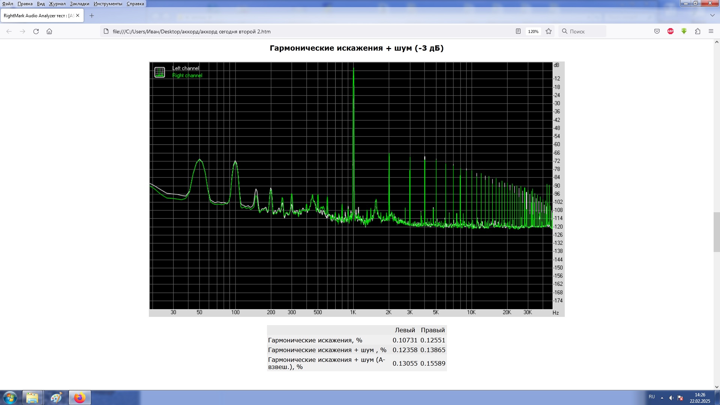Image resolution: width=720 pixels, height=405 pixels.
Task: Expand the list all tabs chevron
Action: 712,15
